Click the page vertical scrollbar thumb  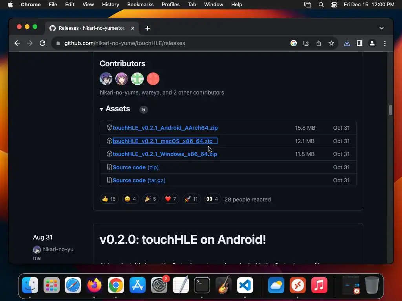point(391,110)
